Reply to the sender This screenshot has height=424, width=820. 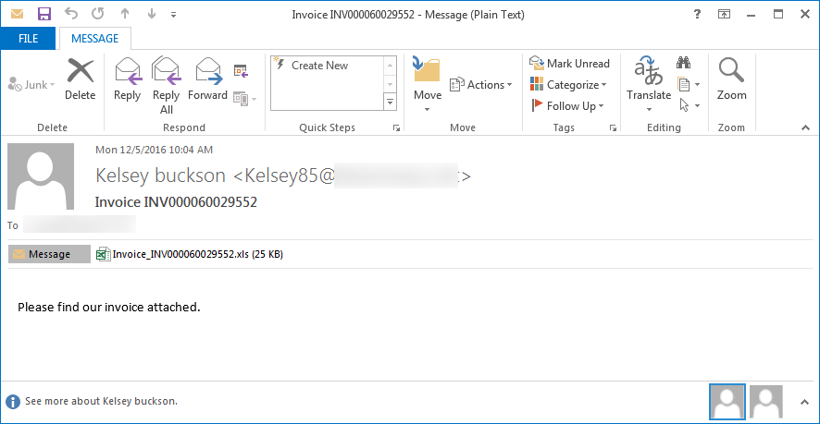click(x=127, y=79)
